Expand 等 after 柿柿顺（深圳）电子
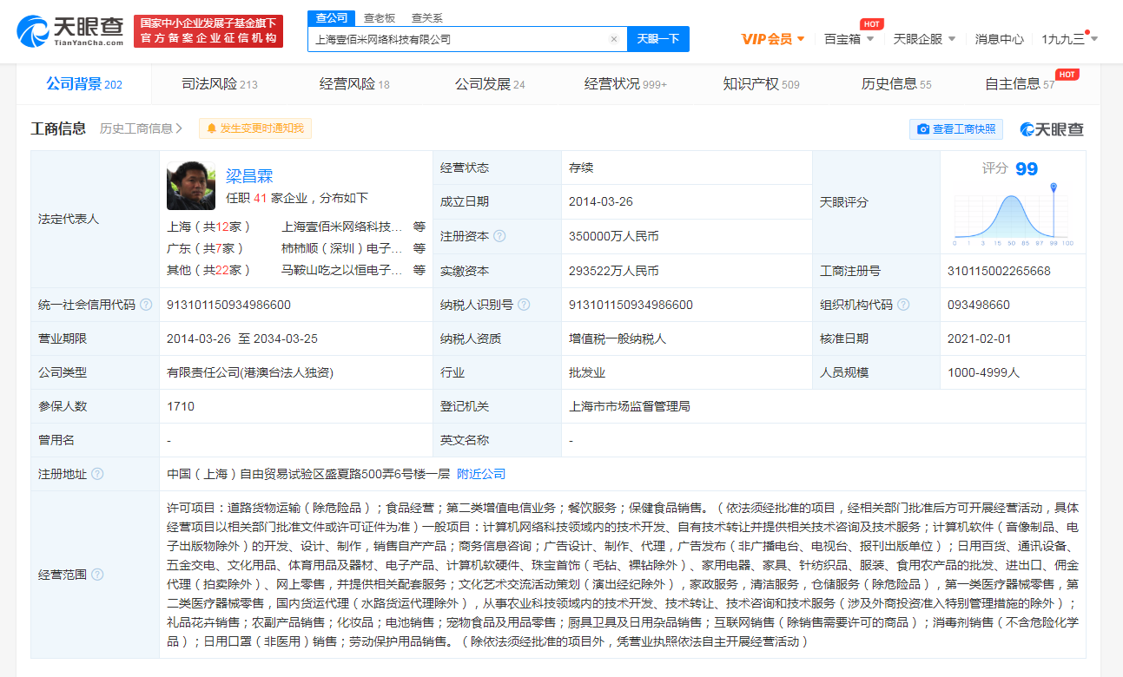The height and width of the screenshot is (677, 1123). [419, 248]
